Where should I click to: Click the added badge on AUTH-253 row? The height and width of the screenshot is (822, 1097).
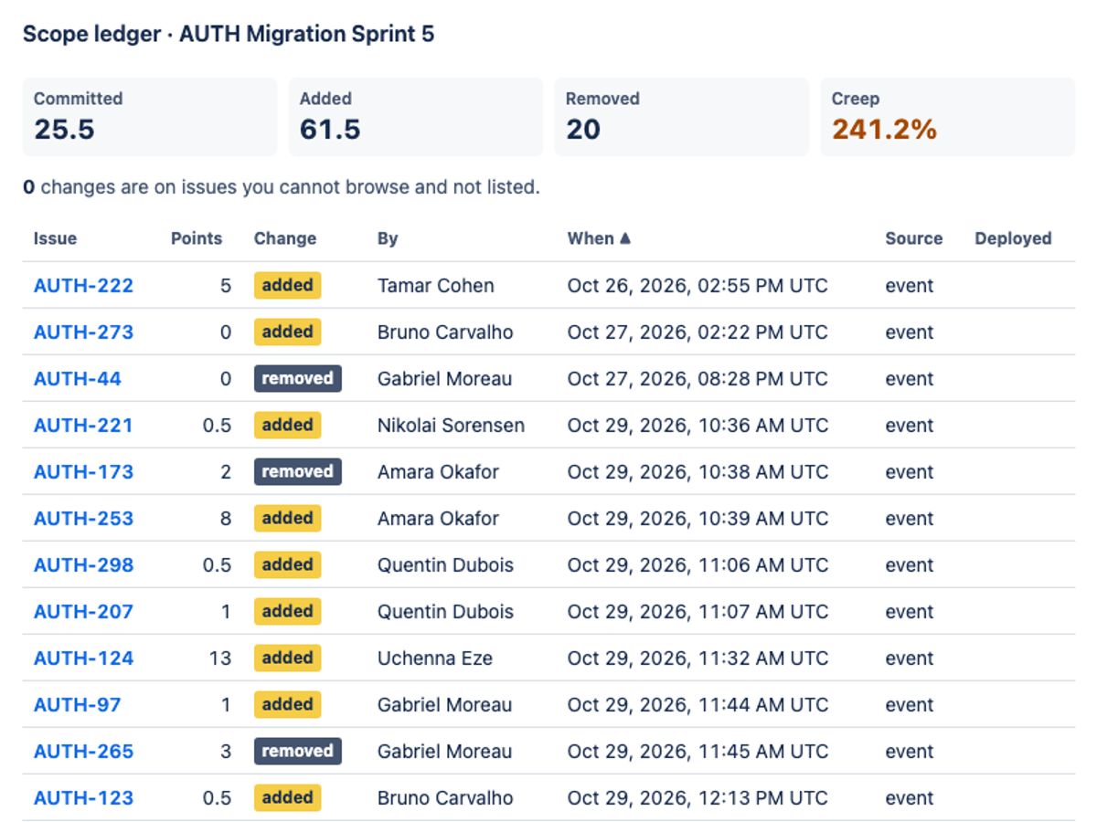(287, 518)
